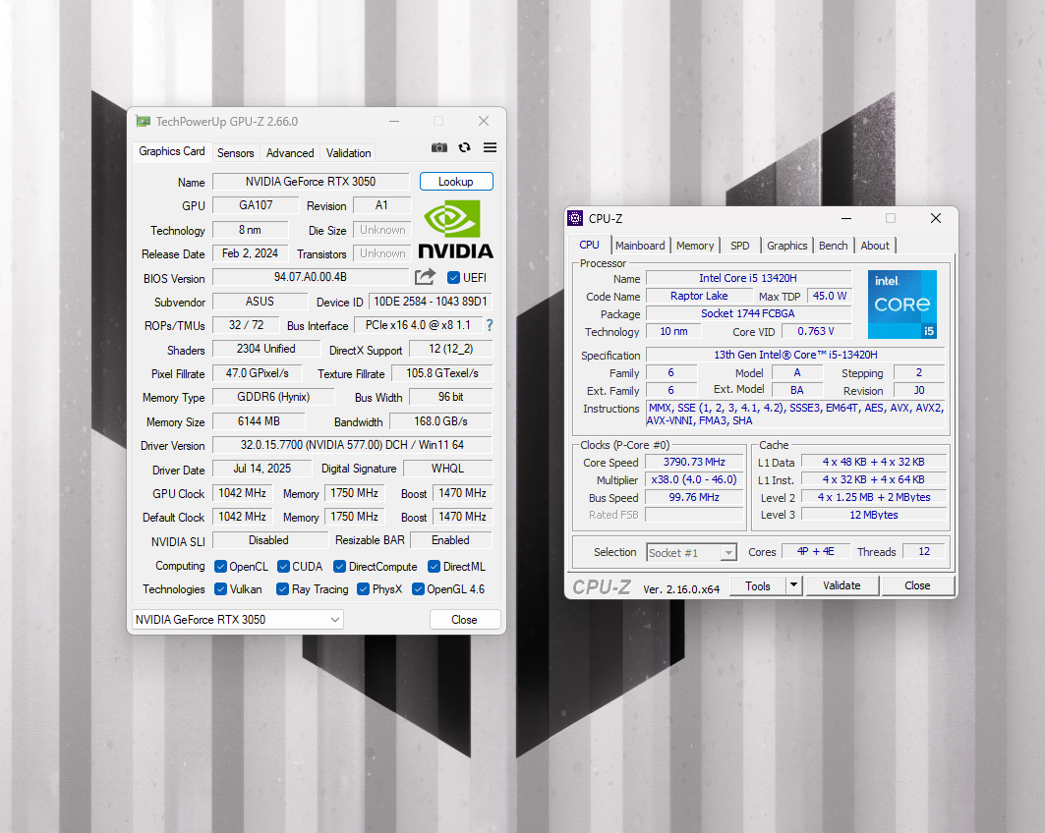The image size is (1045, 833).
Task: Click the GPU-Z title bar app icon
Action: coord(143,121)
